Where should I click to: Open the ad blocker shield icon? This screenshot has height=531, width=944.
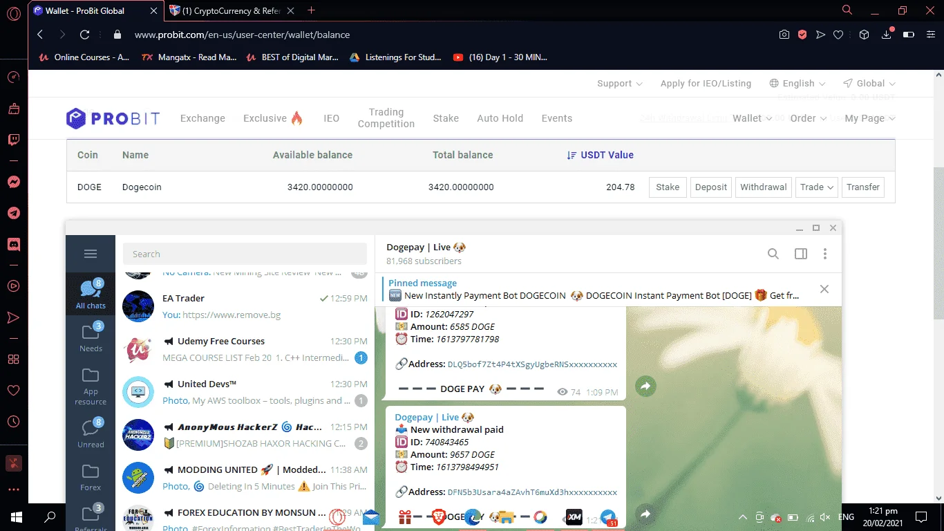(802, 35)
